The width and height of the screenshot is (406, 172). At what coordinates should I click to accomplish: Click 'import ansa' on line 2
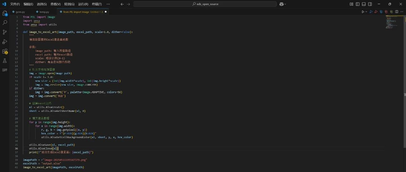[31, 21]
